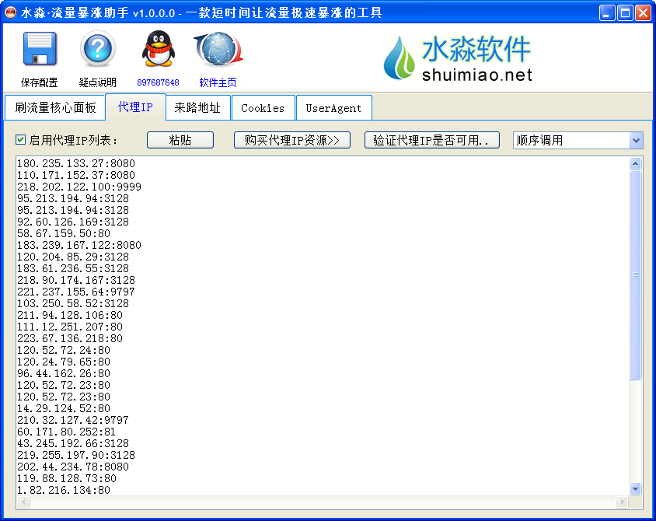Viewport: 656px width, 521px height.
Task: Click the line 1.82.216.134:80
Action: pyautogui.click(x=64, y=491)
